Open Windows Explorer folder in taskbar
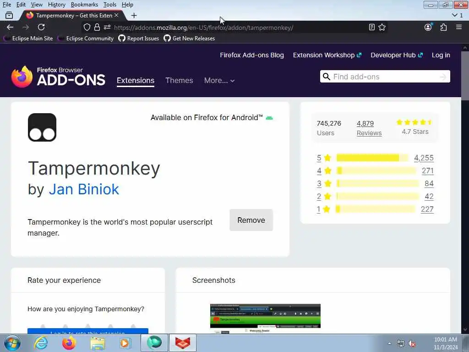The height and width of the screenshot is (352, 469). coord(98,343)
